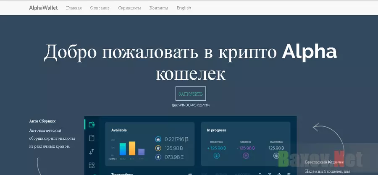This screenshot has width=378, height=175.
Task: Switch the site to English
Action: tap(184, 8)
